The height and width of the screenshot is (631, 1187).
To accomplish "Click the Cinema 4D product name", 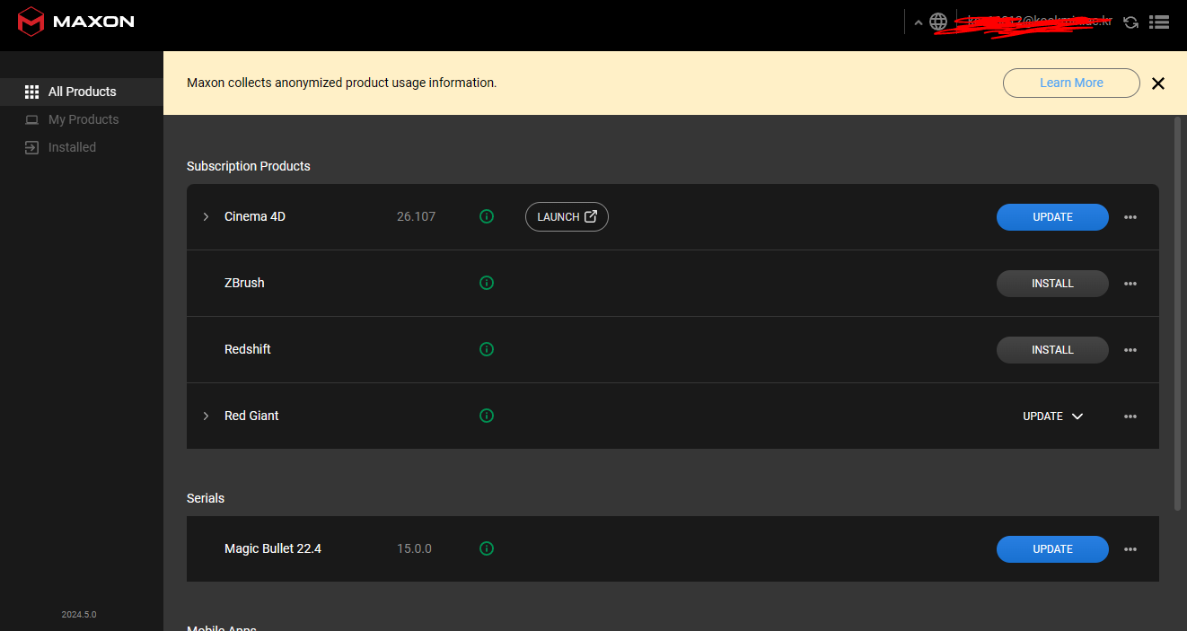I will (255, 216).
